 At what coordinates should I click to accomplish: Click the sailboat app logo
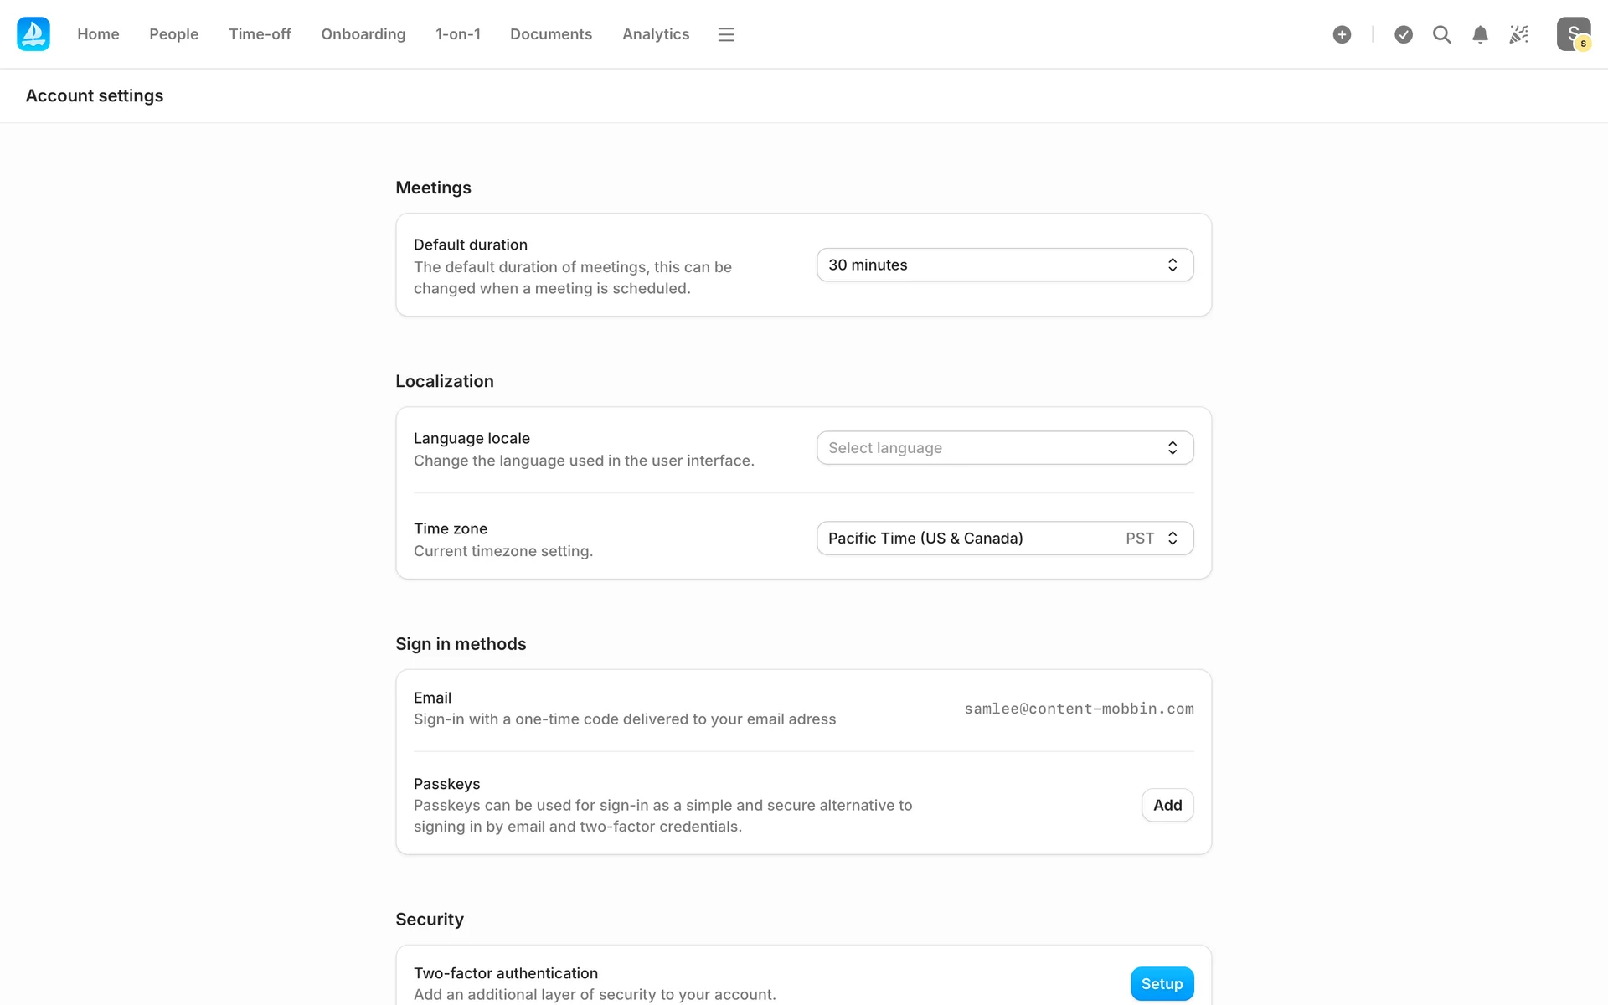(x=33, y=34)
